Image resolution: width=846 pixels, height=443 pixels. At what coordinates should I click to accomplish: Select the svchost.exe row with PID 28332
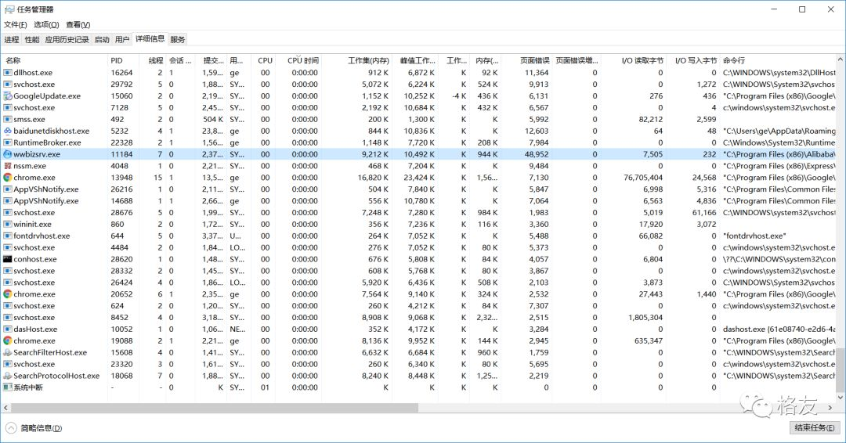tap(418, 271)
